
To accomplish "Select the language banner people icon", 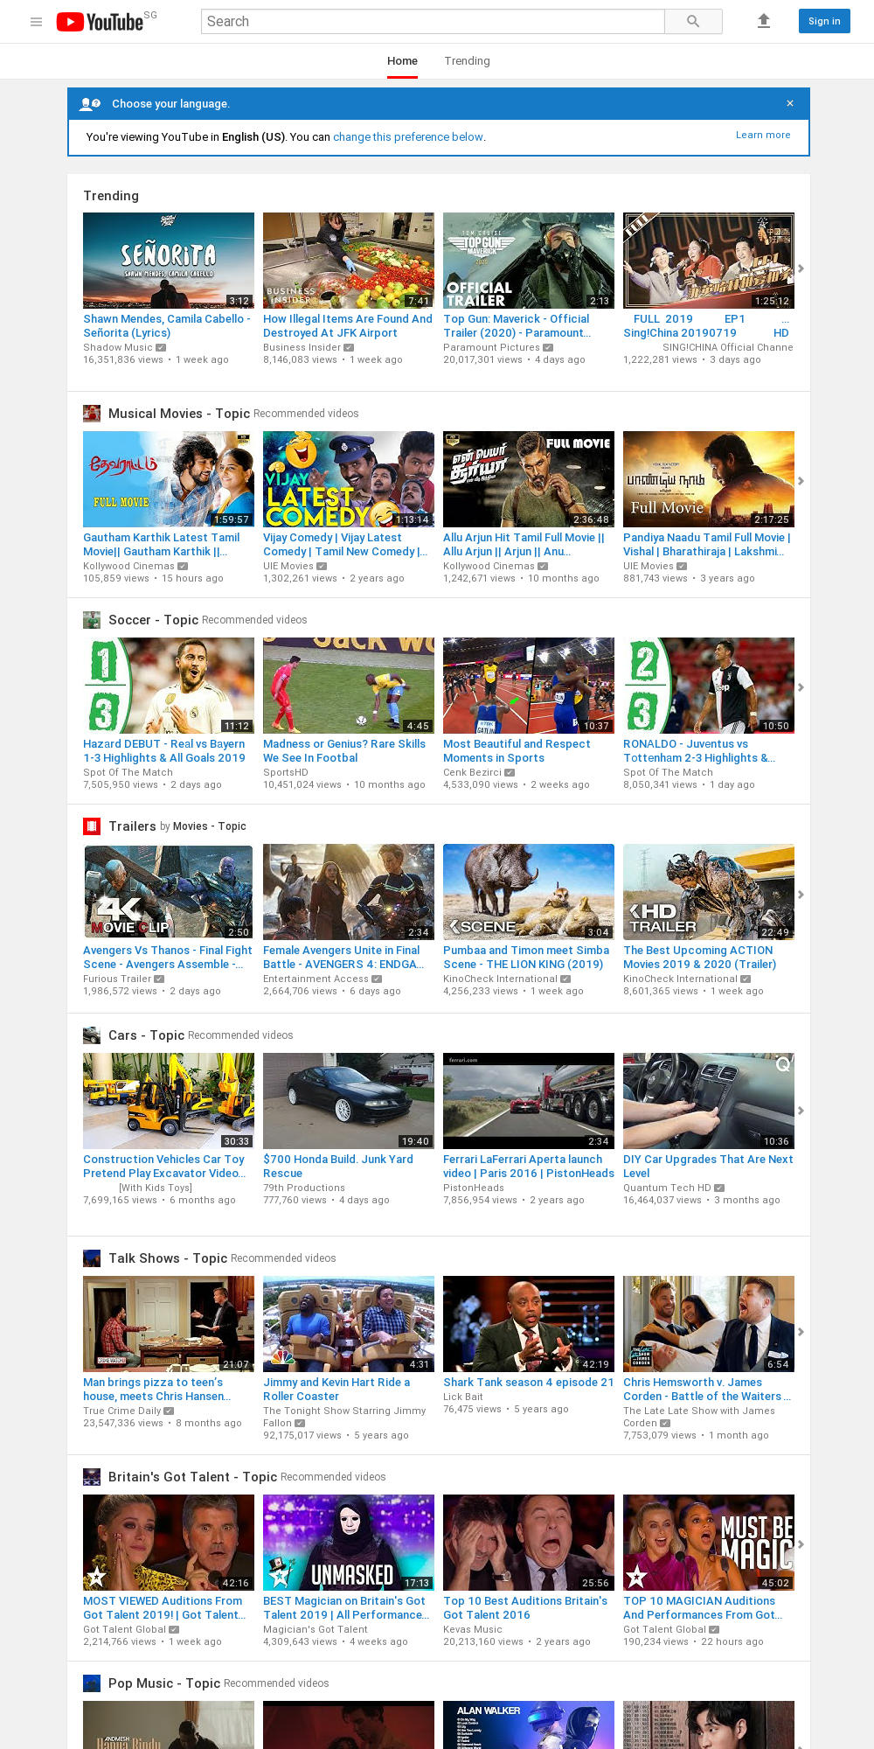I will pyautogui.click(x=90, y=104).
